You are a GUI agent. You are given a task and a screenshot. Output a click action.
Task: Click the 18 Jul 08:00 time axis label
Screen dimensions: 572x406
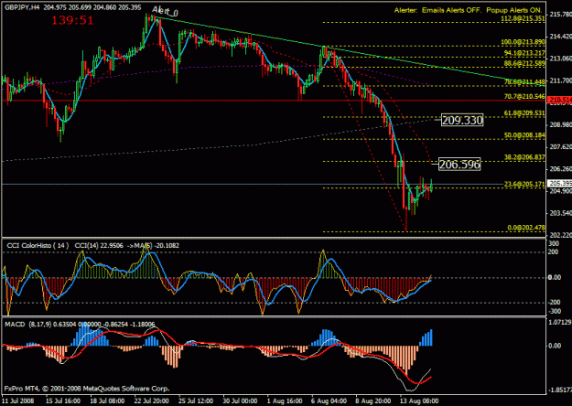click(x=108, y=401)
